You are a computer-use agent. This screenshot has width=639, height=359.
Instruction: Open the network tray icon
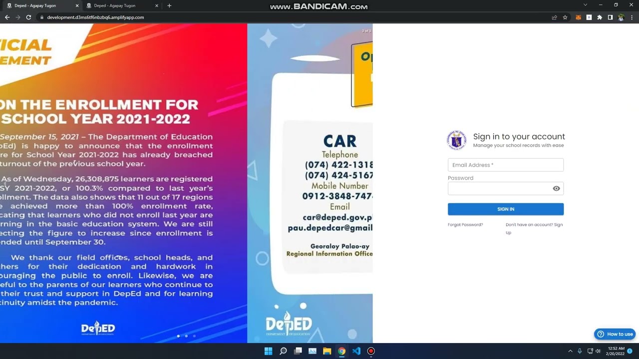coord(590,351)
